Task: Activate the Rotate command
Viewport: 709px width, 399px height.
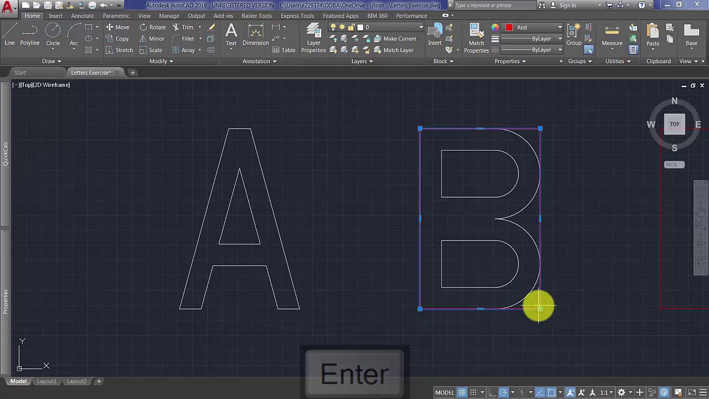Action: tap(153, 27)
